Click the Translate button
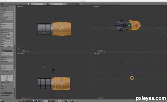 (x=7, y=11)
